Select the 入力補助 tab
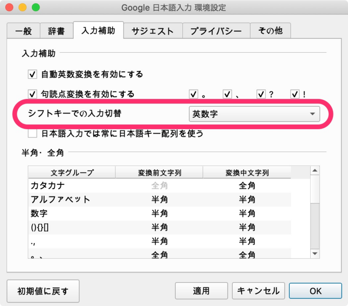Image resolution: width=348 pixels, height=306 pixels. (x=98, y=30)
